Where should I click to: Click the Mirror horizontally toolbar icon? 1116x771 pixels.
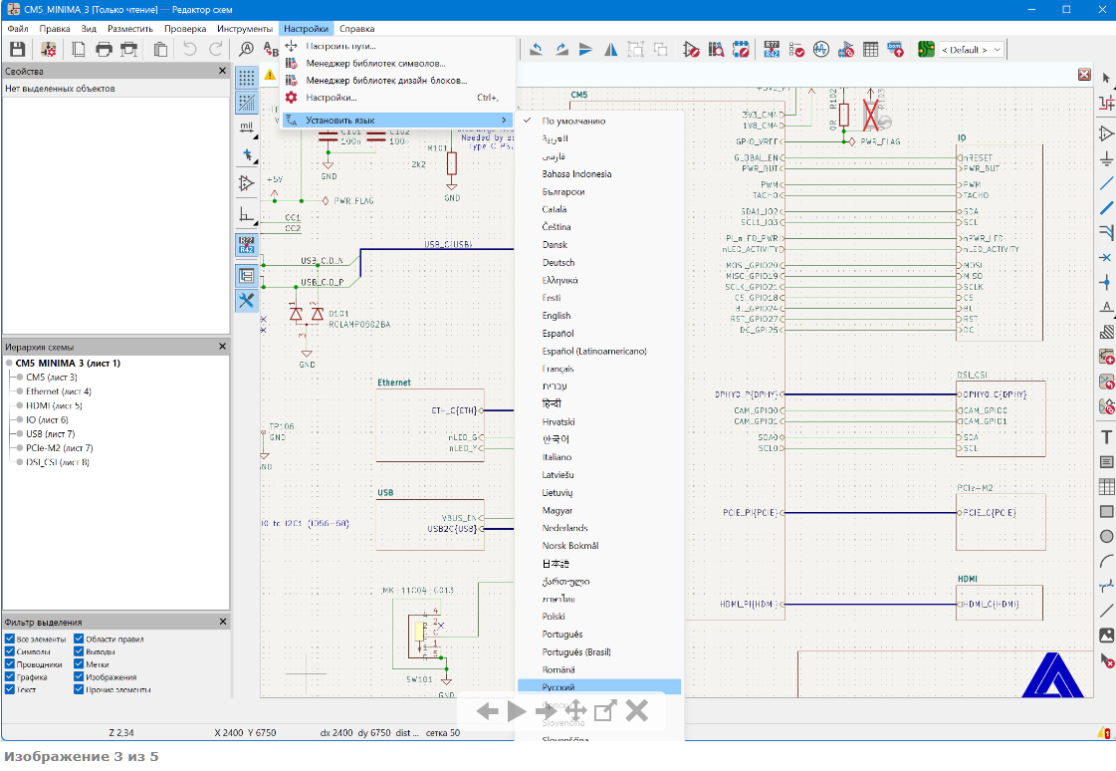611,49
